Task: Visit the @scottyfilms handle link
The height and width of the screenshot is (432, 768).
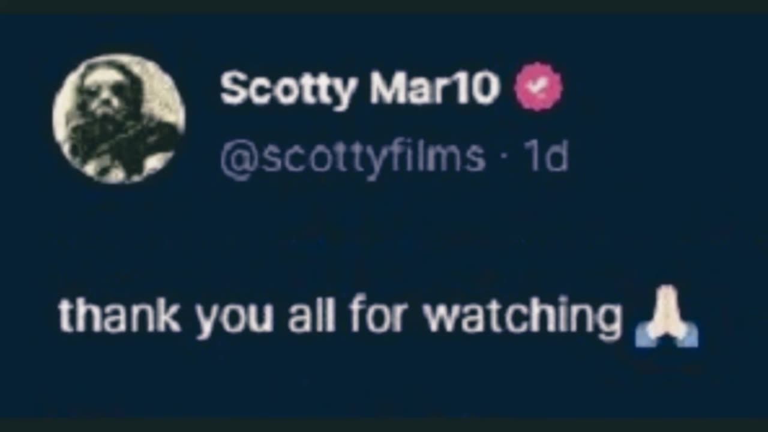Action: coord(352,158)
